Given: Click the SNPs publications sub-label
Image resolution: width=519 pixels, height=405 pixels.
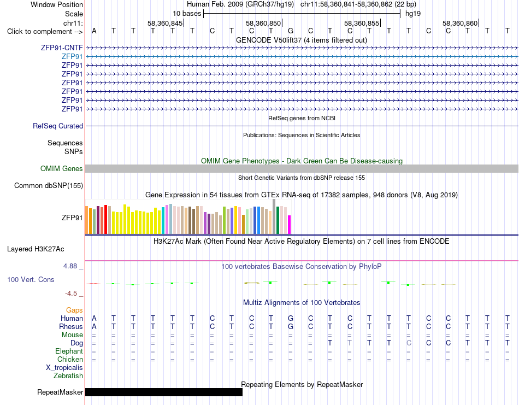Looking at the screenshot, I should (x=74, y=151).
